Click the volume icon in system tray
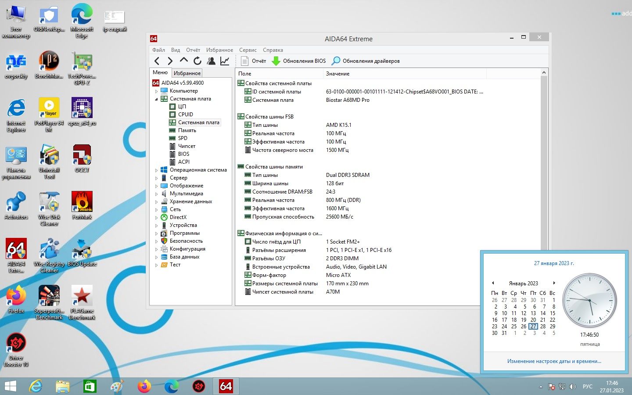The image size is (632, 395). pos(572,387)
